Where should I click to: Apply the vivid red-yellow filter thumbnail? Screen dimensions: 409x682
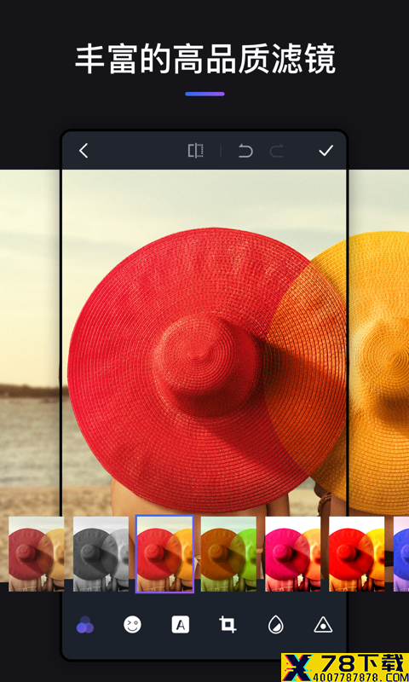click(x=356, y=553)
